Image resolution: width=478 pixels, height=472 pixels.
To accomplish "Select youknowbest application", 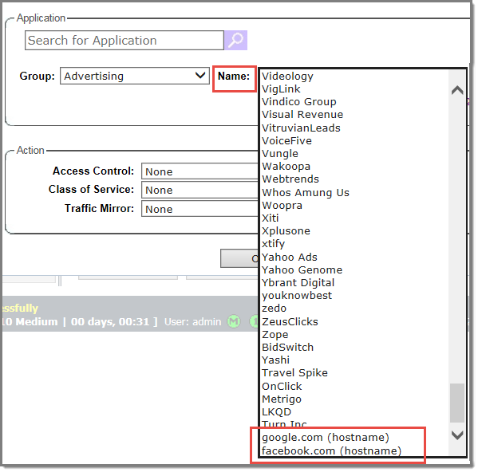I will click(x=297, y=295).
